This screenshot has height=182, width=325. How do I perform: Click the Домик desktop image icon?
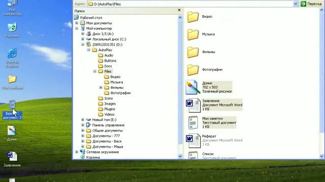[12, 133]
